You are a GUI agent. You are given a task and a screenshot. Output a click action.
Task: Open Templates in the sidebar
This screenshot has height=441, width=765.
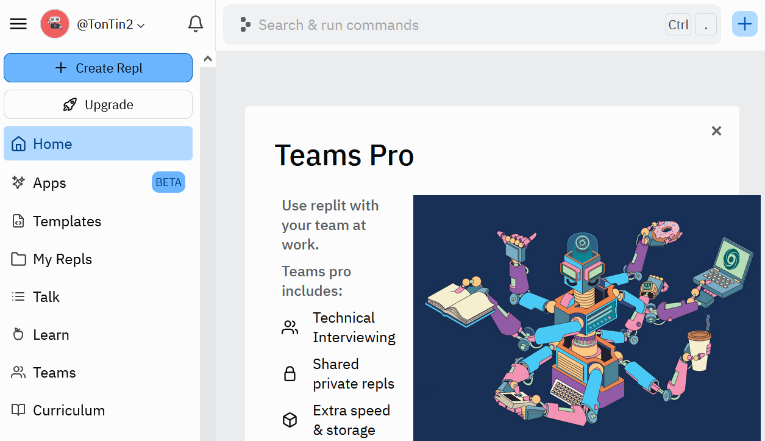click(x=98, y=221)
